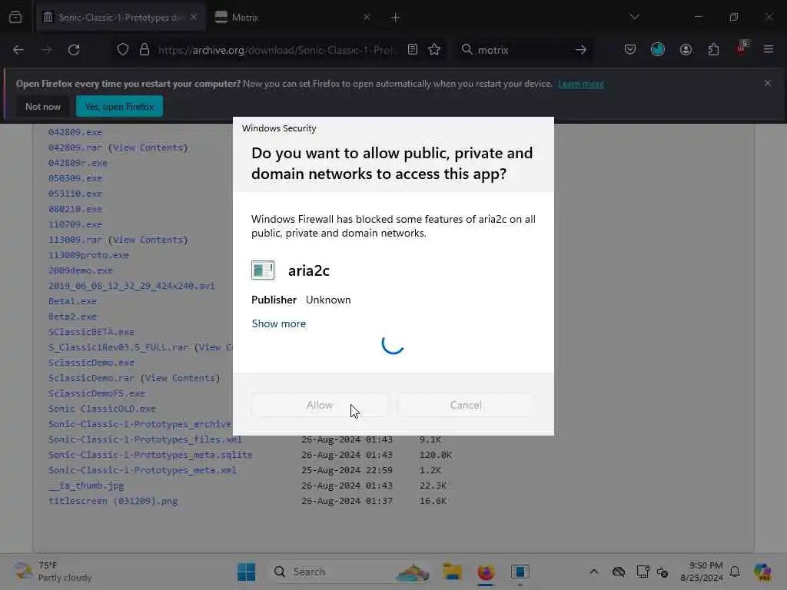Screen dimensions: 787x590
Task: Open the Beta1.exe link
Action: click(73, 301)
